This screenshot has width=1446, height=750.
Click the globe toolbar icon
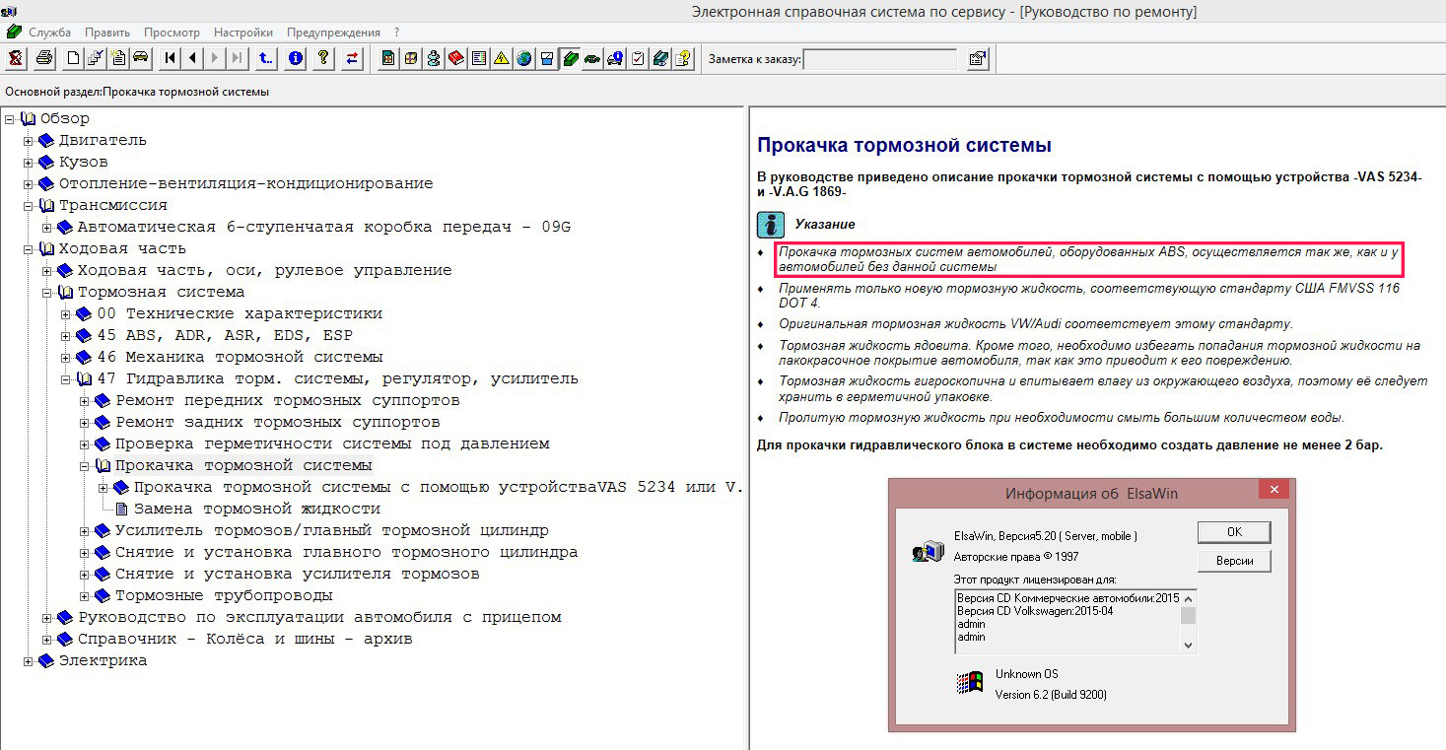[x=523, y=58]
